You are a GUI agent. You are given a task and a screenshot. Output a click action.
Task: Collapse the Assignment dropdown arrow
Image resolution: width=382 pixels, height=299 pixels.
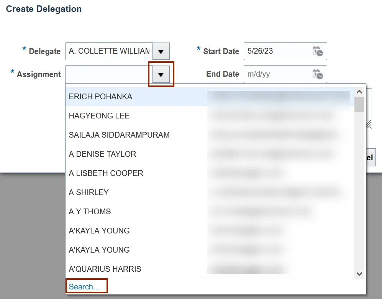click(161, 74)
